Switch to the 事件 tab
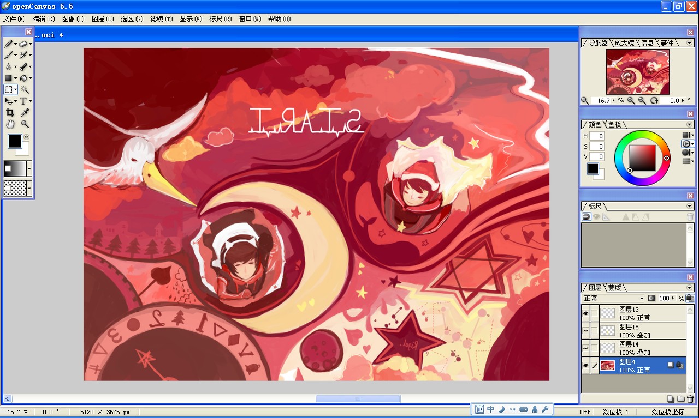The height and width of the screenshot is (418, 699). coord(667,43)
